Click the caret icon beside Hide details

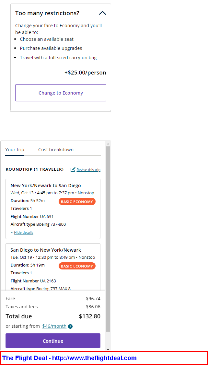click(12, 233)
